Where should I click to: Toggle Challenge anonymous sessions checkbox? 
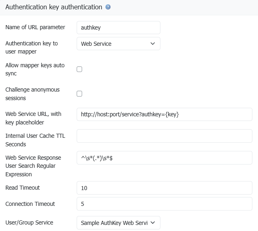79,94
